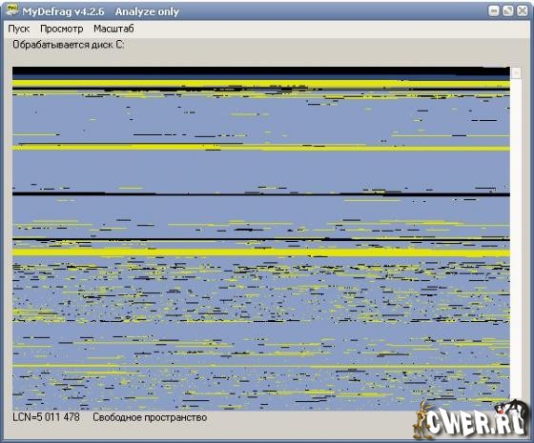Click the LCN=5 011 478 status readout
The image size is (534, 443).
46,417
